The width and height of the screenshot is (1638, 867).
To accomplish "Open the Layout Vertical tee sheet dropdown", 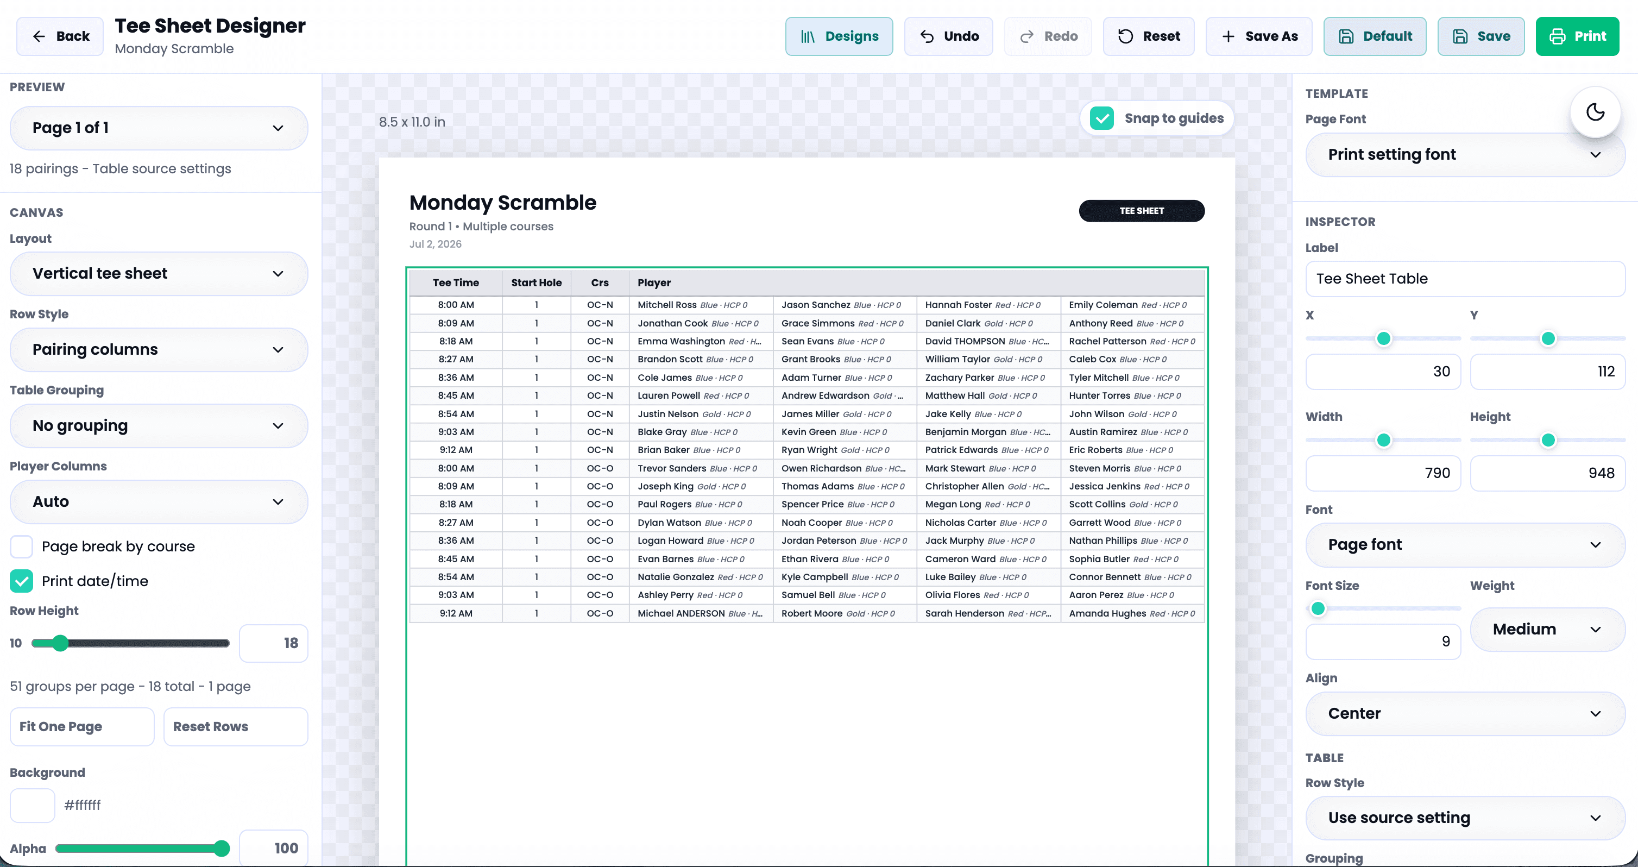I will [159, 274].
